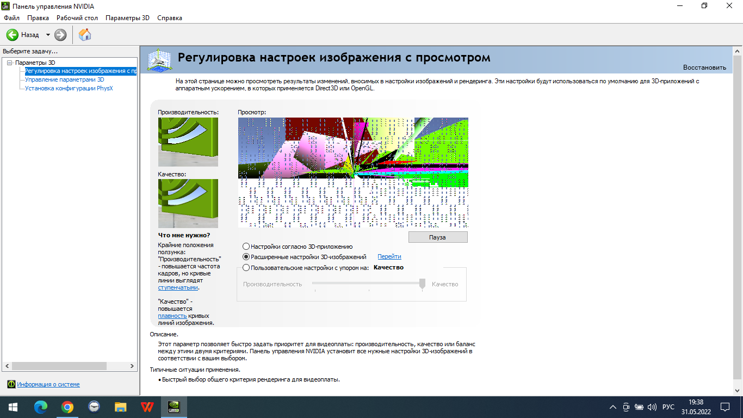Select Расширенные настройки 3D-изображений radio button

tap(246, 257)
